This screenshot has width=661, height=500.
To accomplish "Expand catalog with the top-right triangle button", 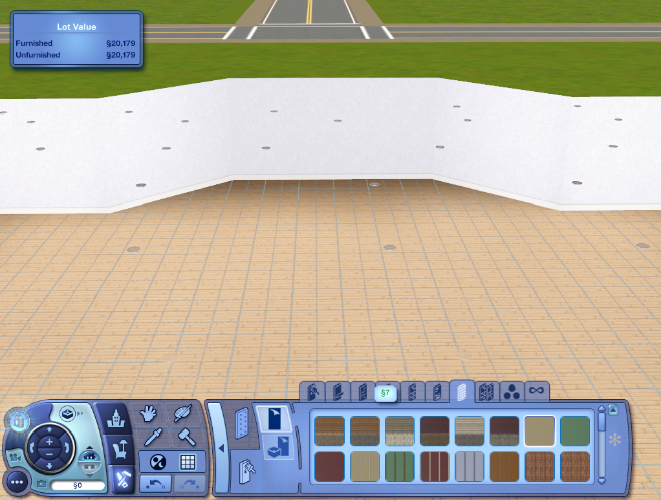I will [613, 409].
